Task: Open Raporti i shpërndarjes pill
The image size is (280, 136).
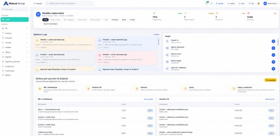Action: (x=51, y=24)
